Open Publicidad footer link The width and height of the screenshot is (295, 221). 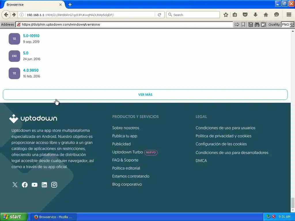coord(121,144)
